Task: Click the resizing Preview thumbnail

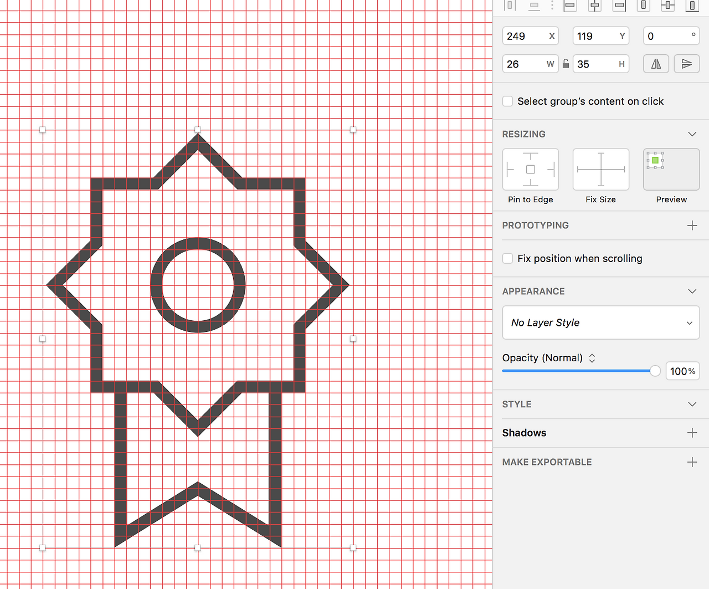Action: point(671,170)
